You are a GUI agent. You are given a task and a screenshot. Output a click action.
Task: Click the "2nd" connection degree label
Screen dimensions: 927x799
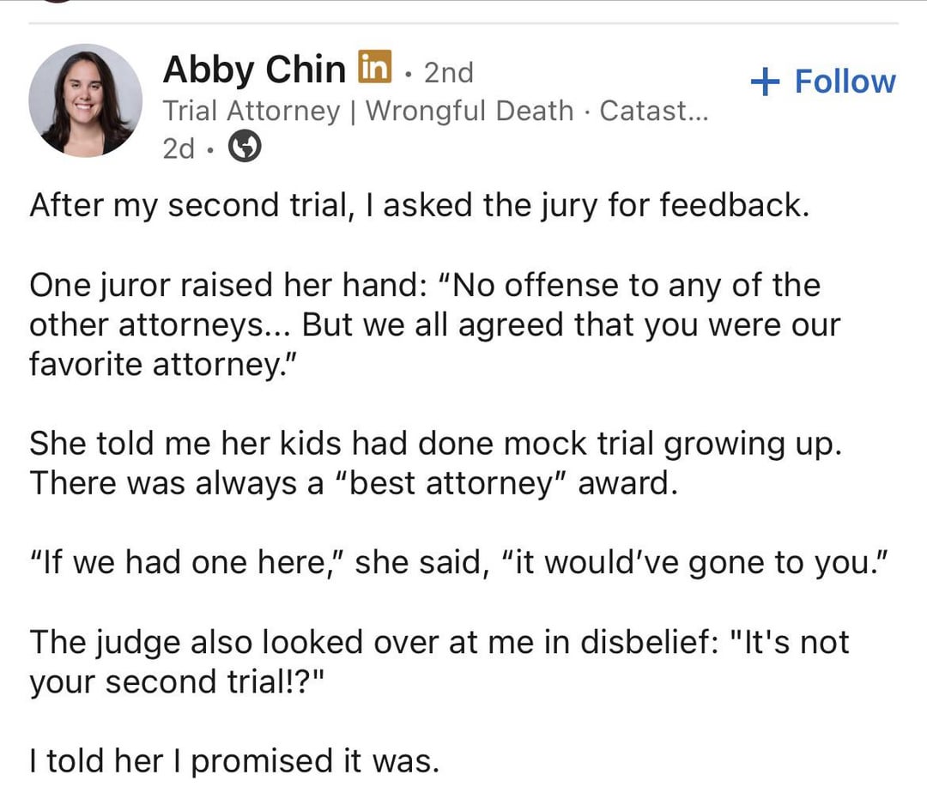[448, 72]
